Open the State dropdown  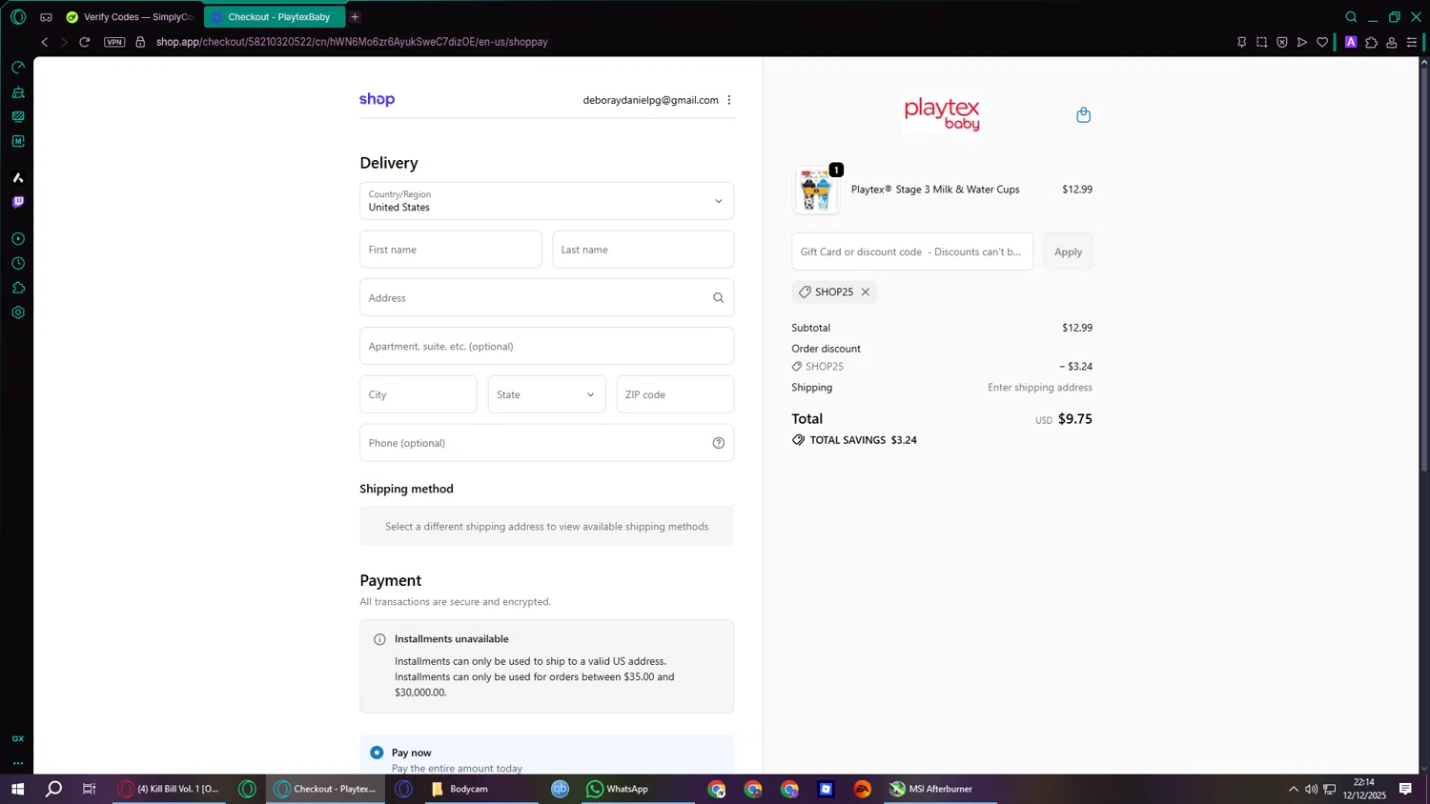click(546, 394)
